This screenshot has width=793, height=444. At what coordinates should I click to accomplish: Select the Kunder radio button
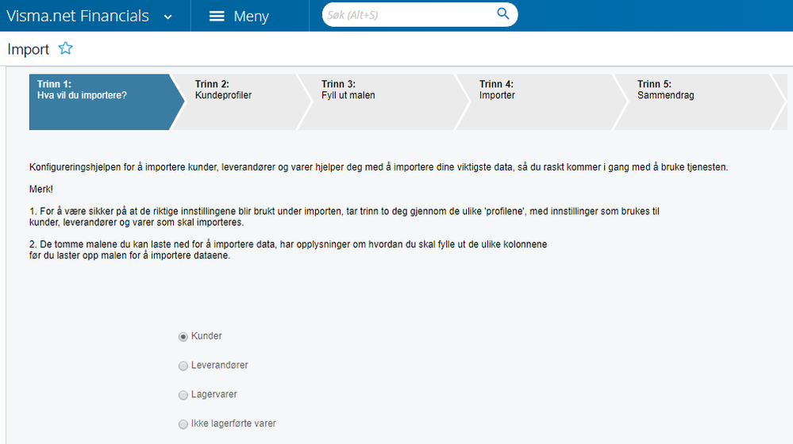[x=183, y=337]
